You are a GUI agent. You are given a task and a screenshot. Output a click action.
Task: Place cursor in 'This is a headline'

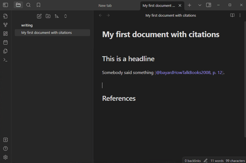(x=128, y=59)
